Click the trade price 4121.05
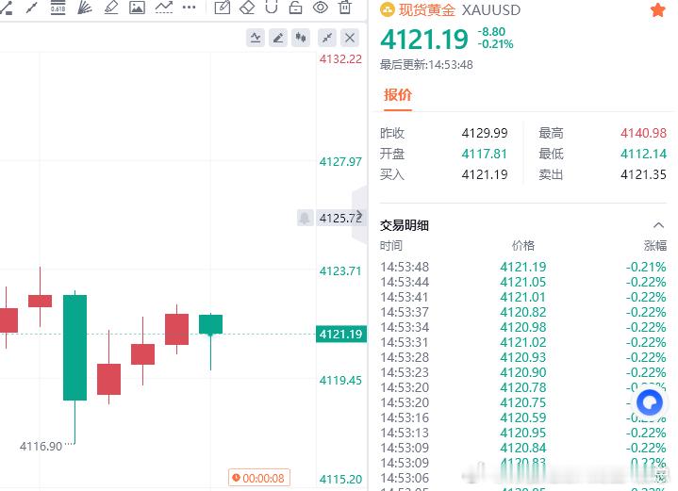 click(523, 282)
